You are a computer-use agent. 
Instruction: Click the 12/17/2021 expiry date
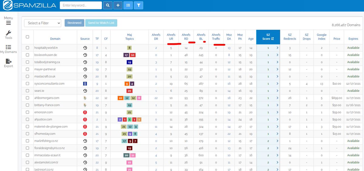(x=353, y=84)
